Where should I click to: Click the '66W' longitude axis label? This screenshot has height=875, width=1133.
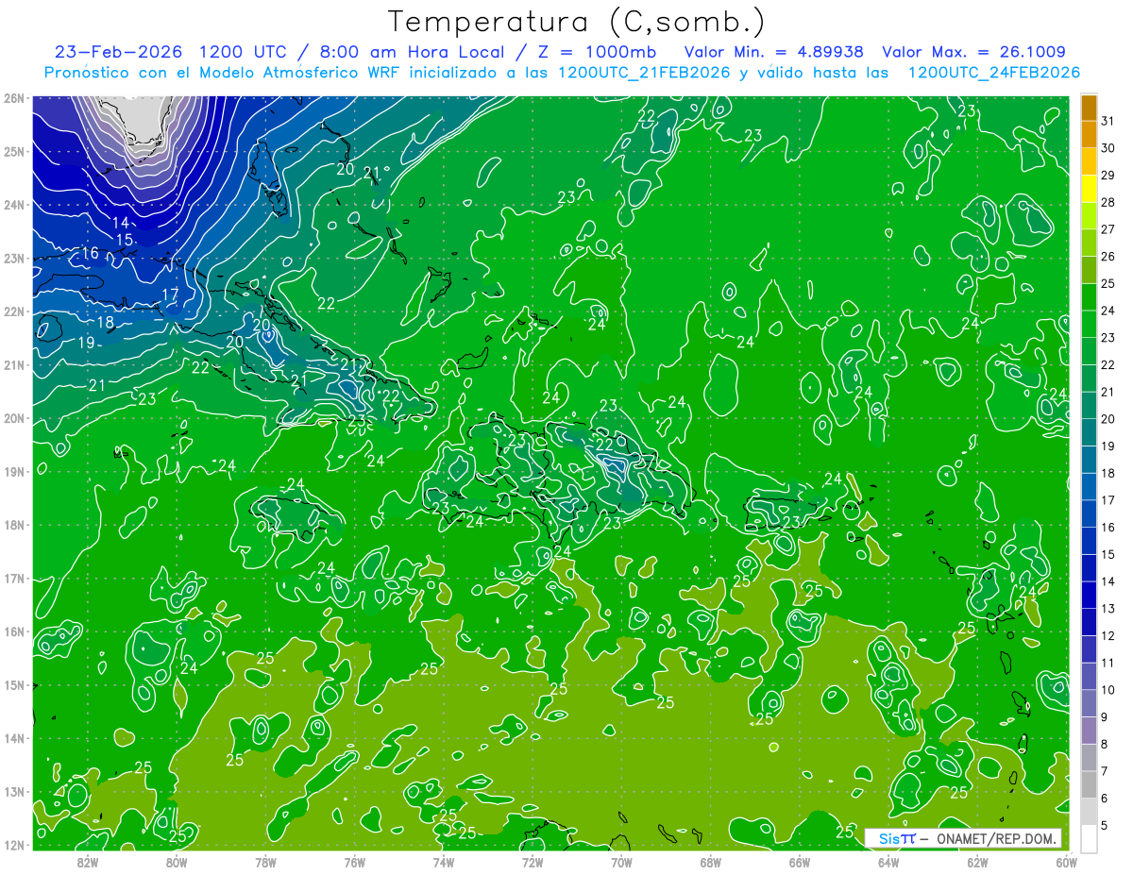[799, 861]
